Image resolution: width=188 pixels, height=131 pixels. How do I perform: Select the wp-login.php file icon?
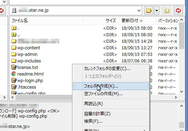[14, 80]
